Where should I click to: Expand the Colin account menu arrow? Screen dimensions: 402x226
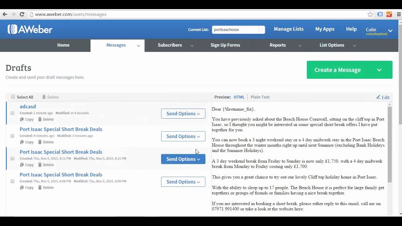tap(390, 31)
